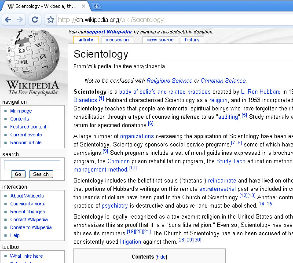Go back with the browser back arrow
Image resolution: width=293 pixels, height=263 pixels.
[8, 19]
